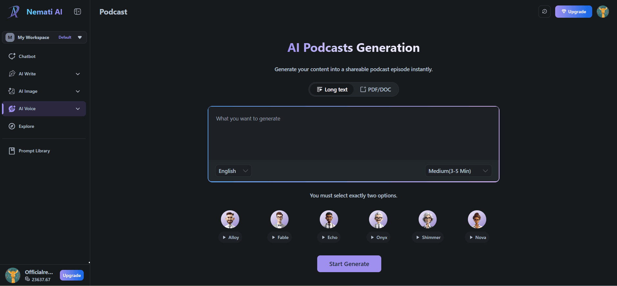Click the bottom-left user avatar
The height and width of the screenshot is (286, 617).
point(13,275)
